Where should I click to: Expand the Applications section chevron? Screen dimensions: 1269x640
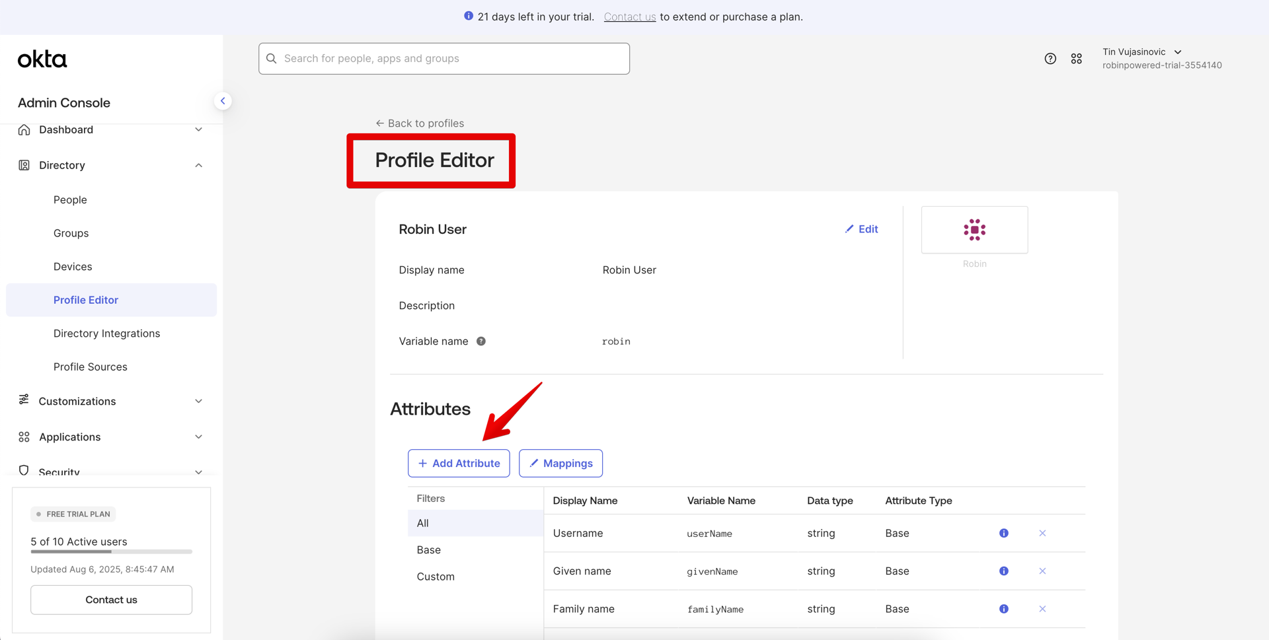tap(198, 437)
